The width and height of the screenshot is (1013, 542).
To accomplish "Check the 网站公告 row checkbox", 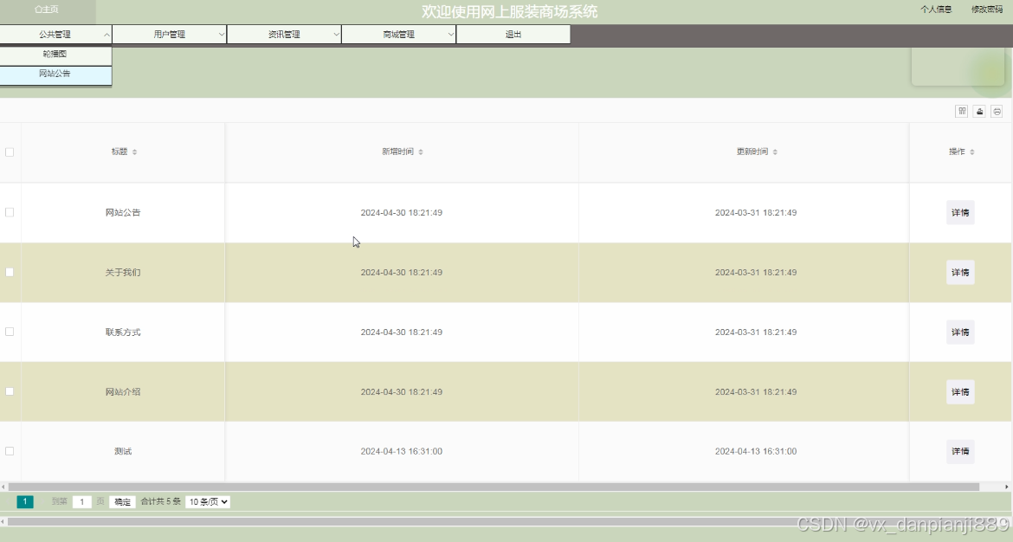I will click(x=10, y=212).
